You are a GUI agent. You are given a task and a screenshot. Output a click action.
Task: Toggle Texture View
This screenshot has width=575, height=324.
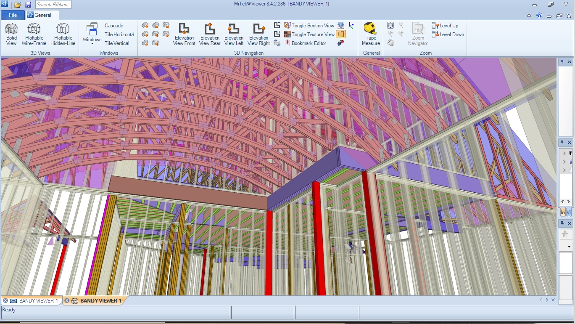[x=309, y=35]
